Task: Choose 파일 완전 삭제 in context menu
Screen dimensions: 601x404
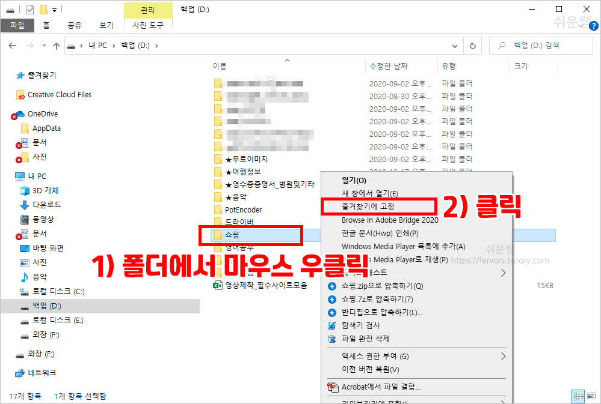Action: (x=365, y=339)
